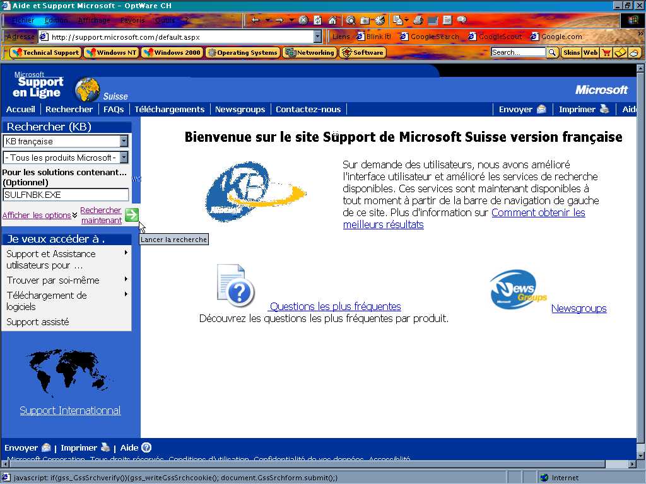
Task: Click the Mail icon in toolbar
Action: click(397, 20)
